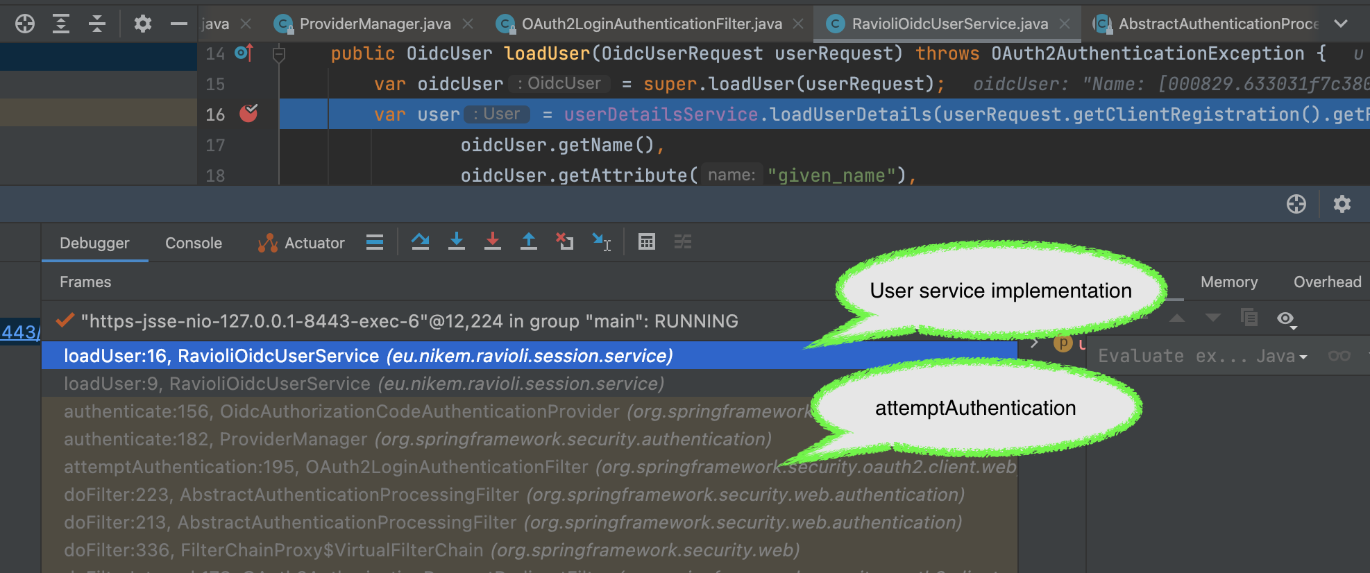Viewport: 1370px width, 573px height.
Task: Switch to the Debugger tab
Action: click(x=94, y=243)
